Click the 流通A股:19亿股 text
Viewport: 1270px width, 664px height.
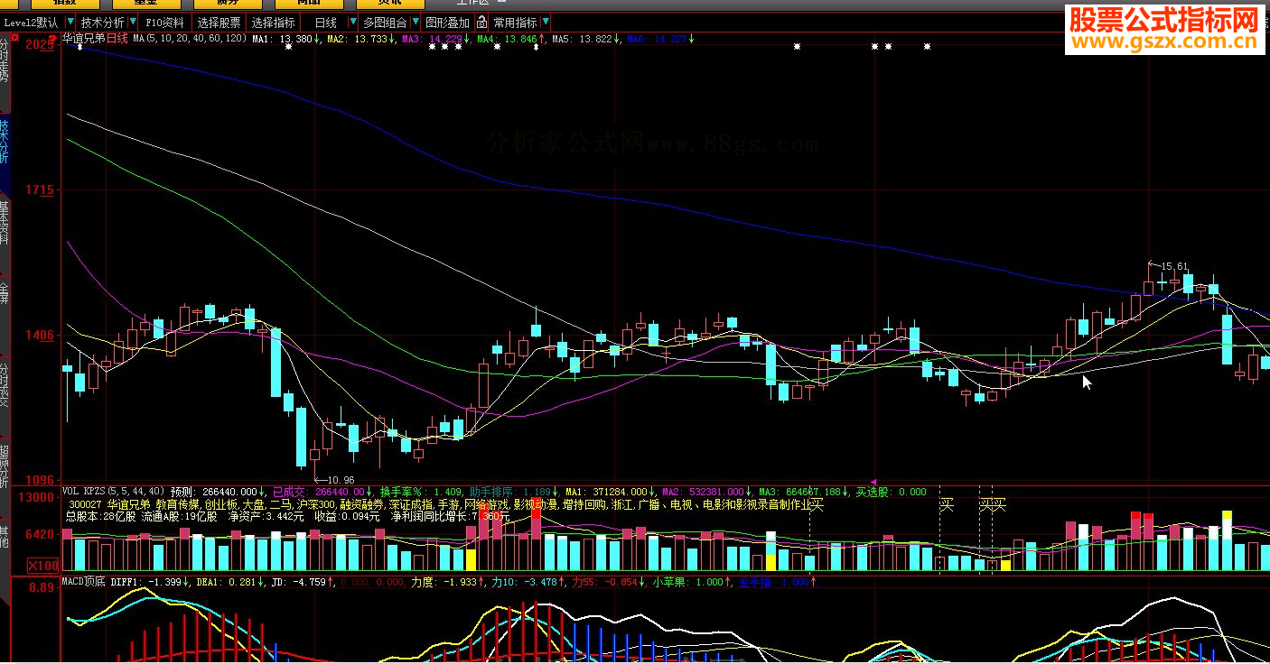tap(180, 517)
